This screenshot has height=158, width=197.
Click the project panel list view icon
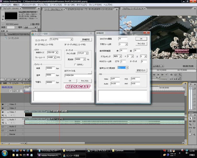point(2,80)
